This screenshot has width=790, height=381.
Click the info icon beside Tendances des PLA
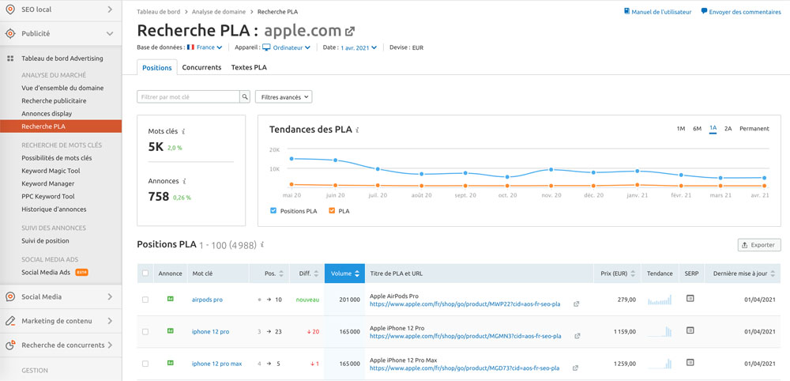click(357, 130)
